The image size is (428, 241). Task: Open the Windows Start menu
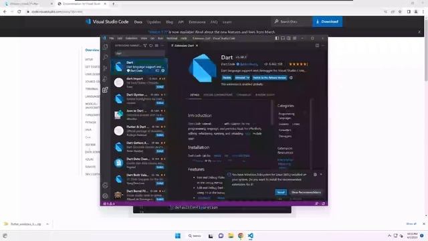click(x=178, y=236)
